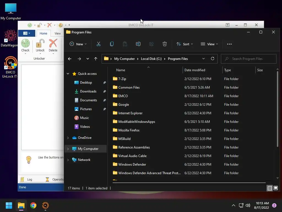Show hidden system tray icons

[234, 205]
